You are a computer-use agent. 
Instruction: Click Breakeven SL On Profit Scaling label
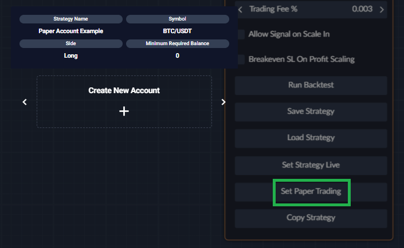[301, 59]
